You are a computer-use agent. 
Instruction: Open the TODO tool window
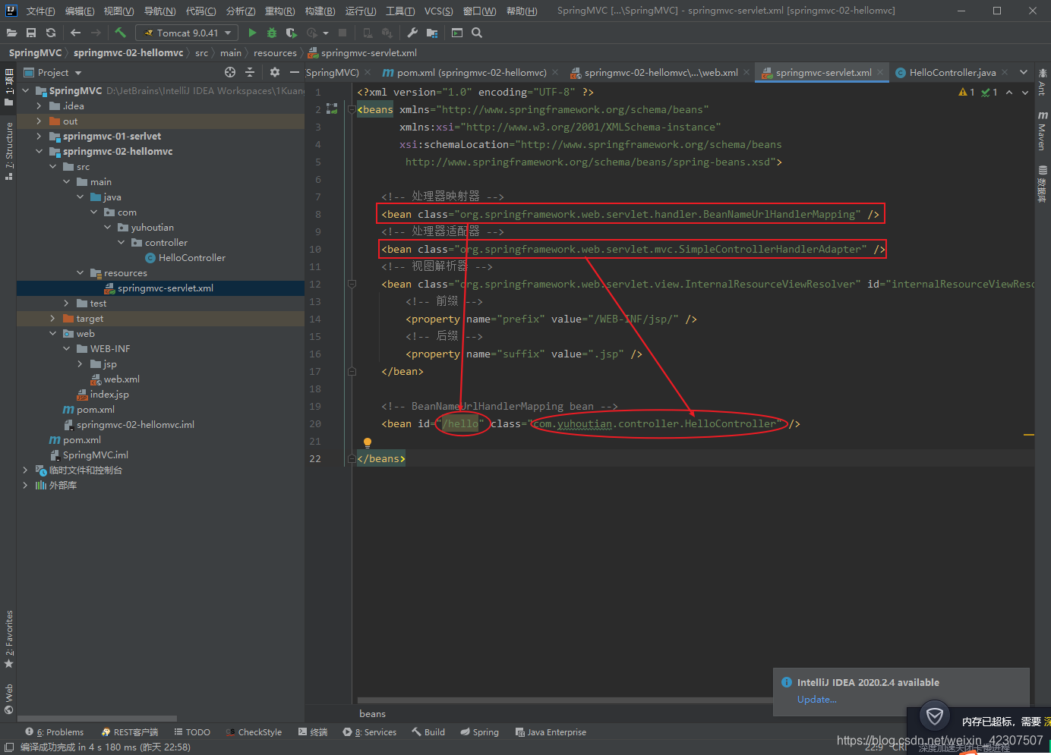click(x=192, y=732)
